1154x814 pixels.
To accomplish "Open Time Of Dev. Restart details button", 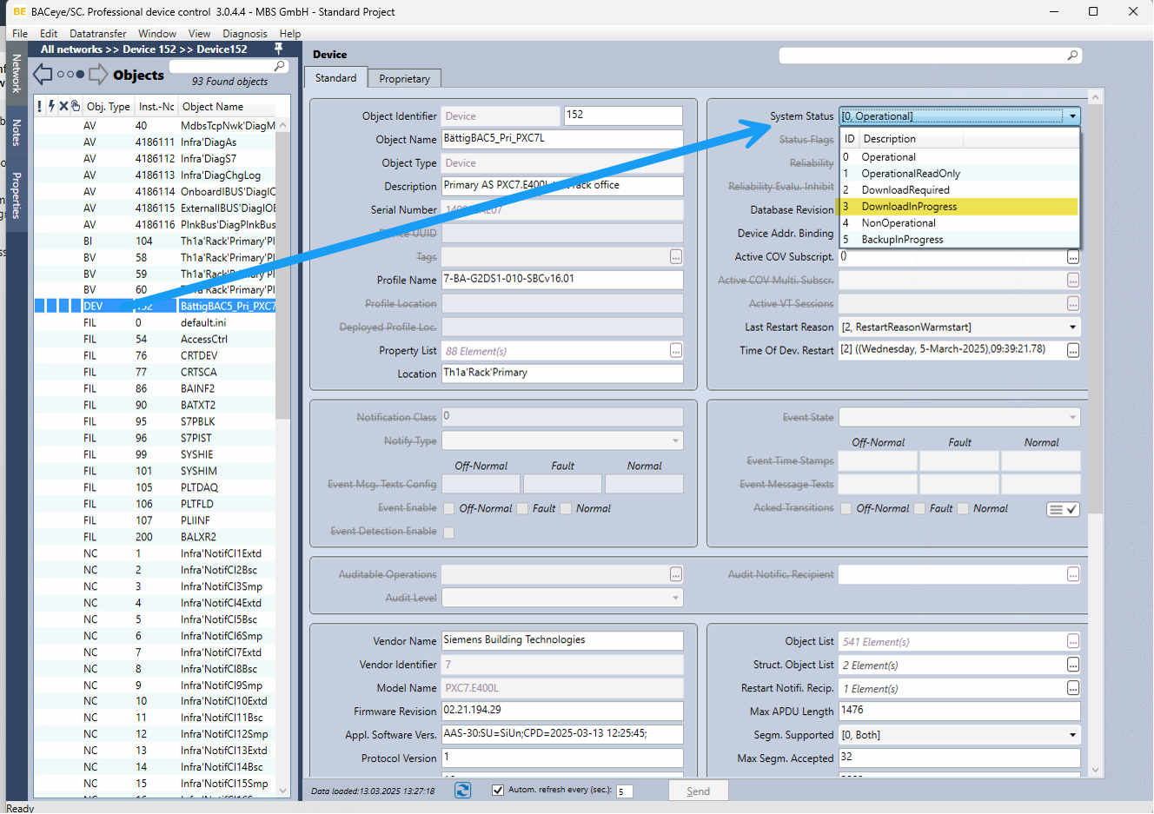I will click(x=1073, y=351).
